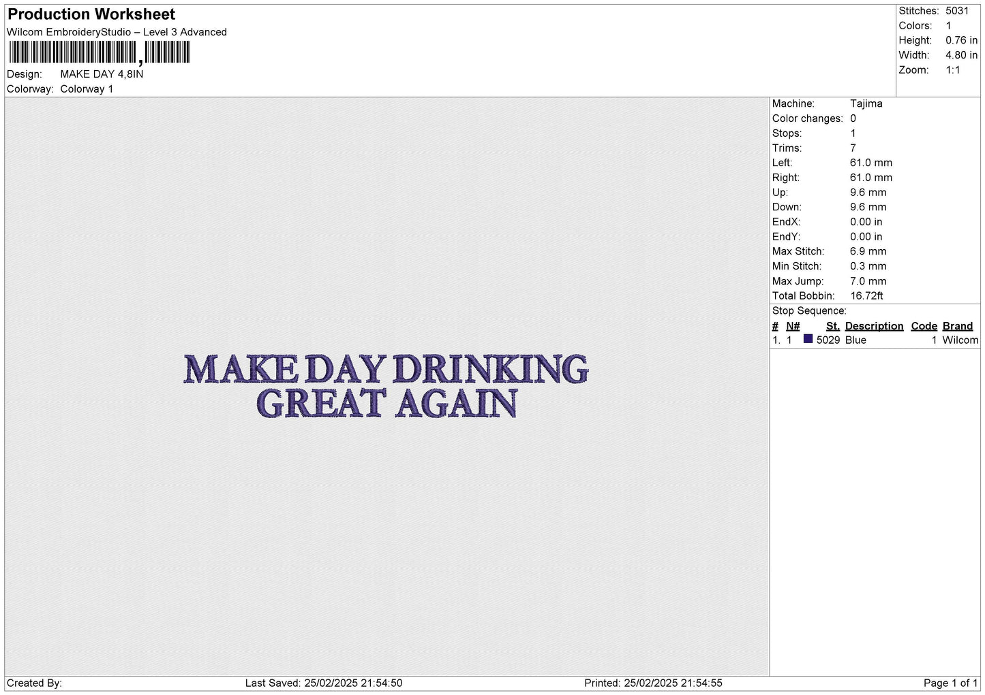Click the N# column header

coord(793,326)
